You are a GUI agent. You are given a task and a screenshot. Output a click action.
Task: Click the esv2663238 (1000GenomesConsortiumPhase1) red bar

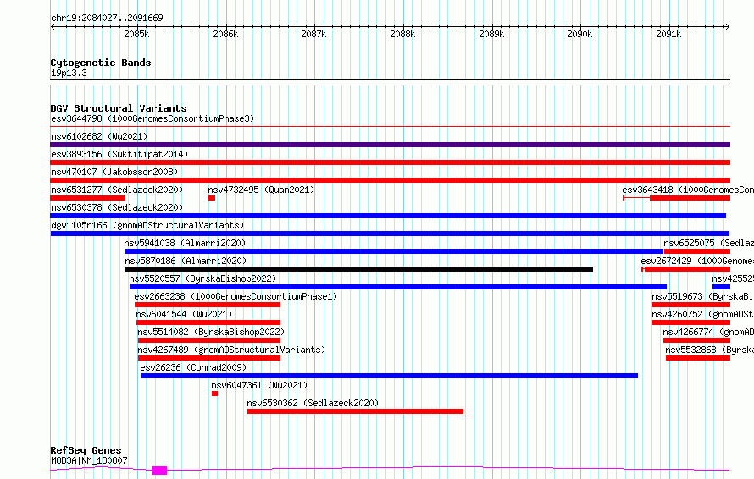(x=208, y=305)
